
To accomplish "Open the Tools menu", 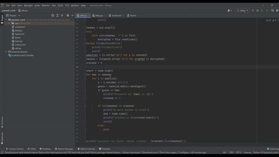I will pyautogui.click(x=60, y=6).
